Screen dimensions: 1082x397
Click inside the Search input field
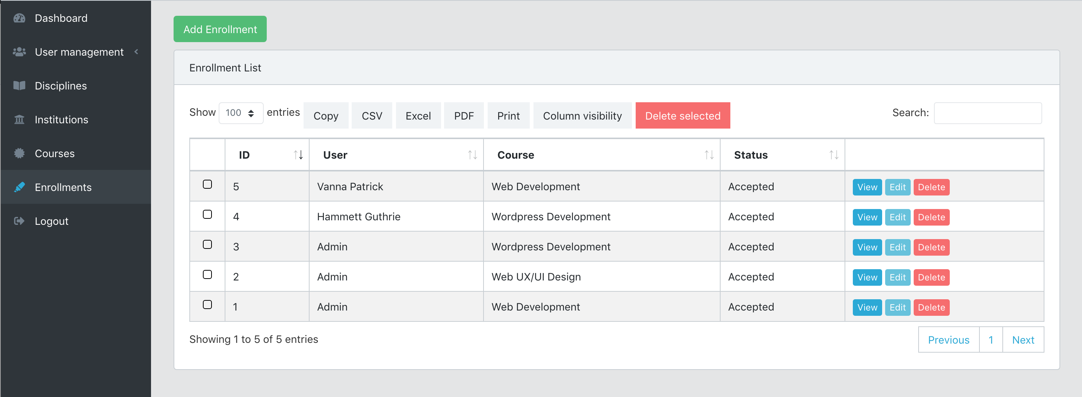click(987, 112)
